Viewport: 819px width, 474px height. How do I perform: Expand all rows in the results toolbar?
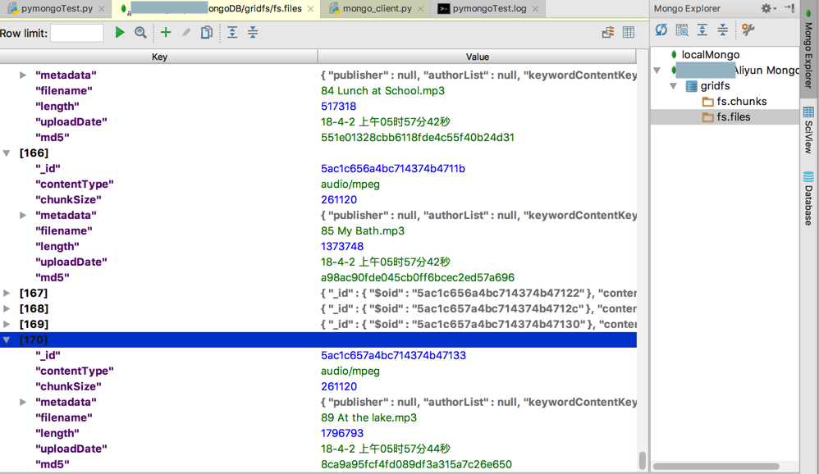point(232,32)
